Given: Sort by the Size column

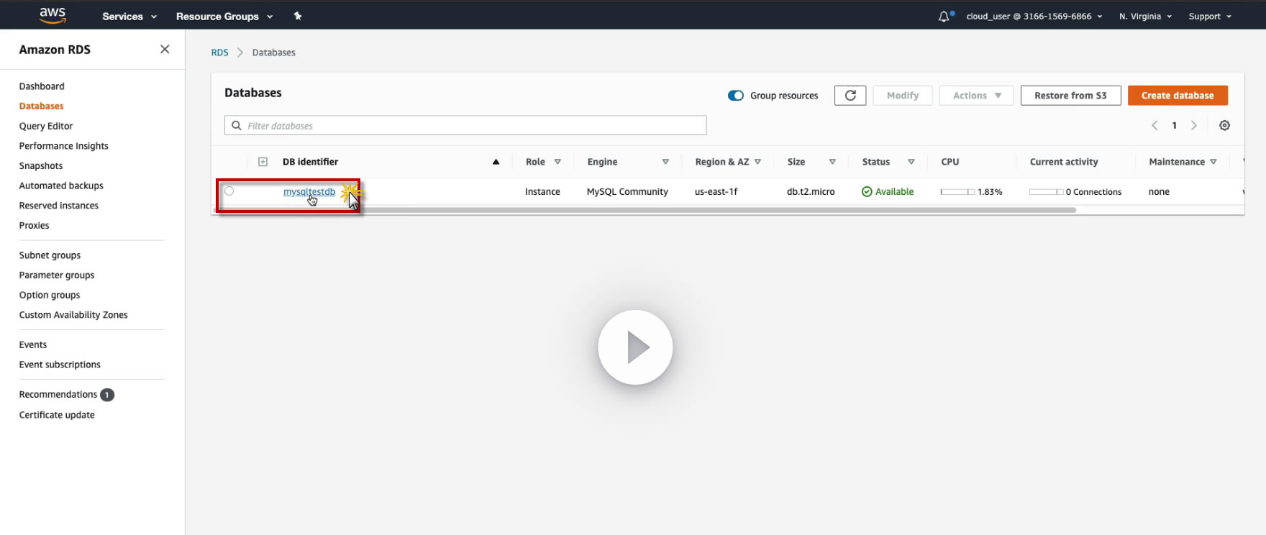Looking at the screenshot, I should (832, 162).
